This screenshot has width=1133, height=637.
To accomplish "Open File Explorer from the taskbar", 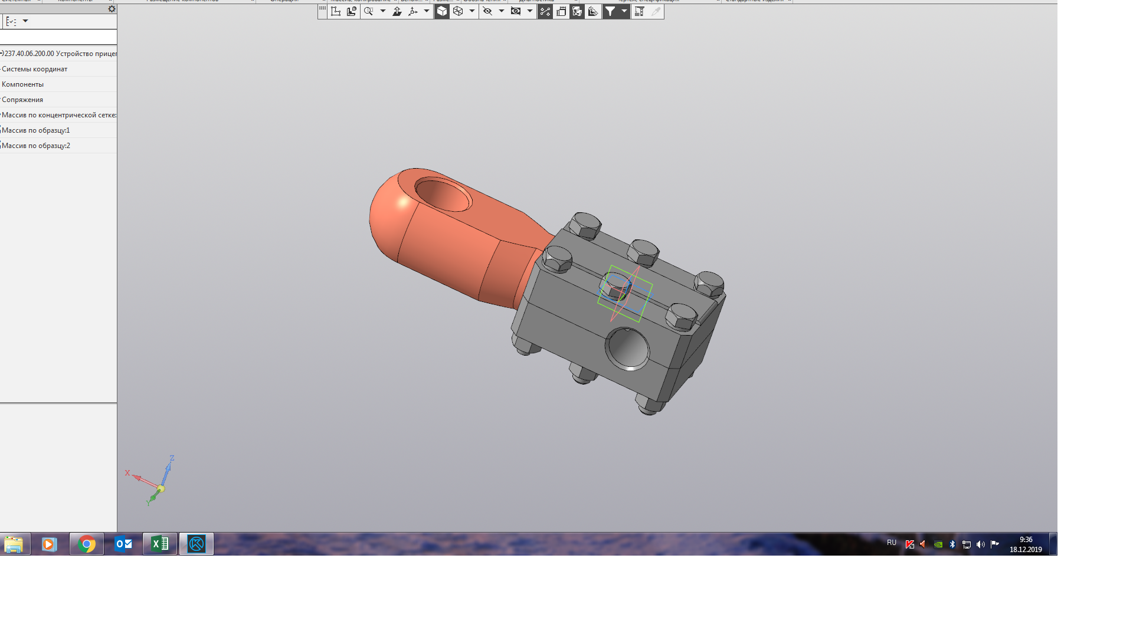I will click(x=14, y=544).
